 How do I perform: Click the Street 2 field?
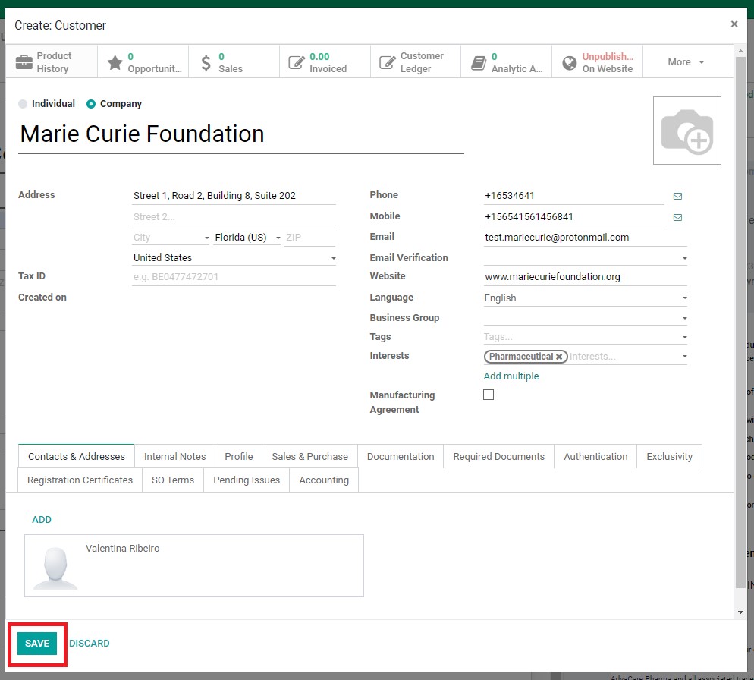pyautogui.click(x=234, y=217)
